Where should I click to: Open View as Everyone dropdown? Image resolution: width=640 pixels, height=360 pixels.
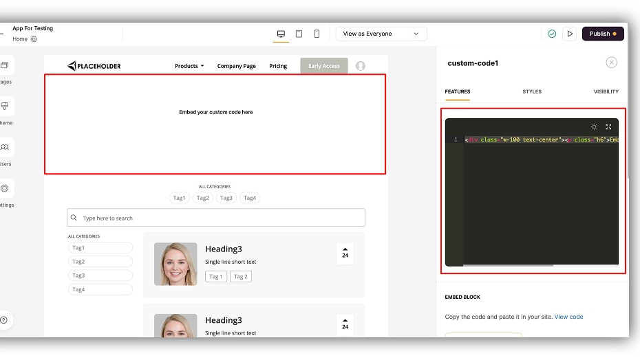381,34
